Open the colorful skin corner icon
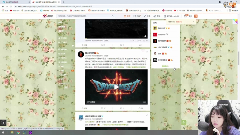 point(235,21)
